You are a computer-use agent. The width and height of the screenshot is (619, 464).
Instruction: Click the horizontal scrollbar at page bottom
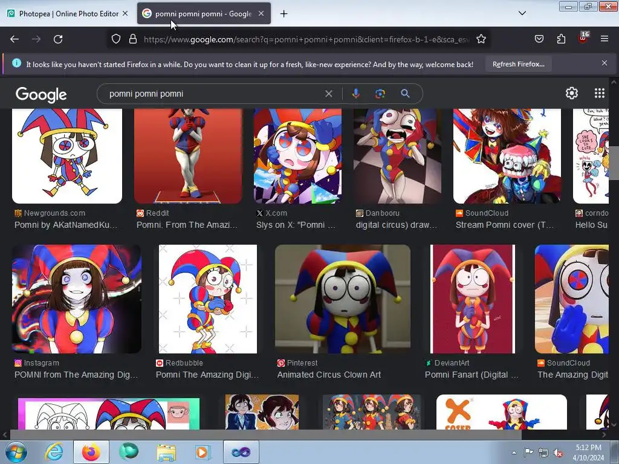[265, 435]
